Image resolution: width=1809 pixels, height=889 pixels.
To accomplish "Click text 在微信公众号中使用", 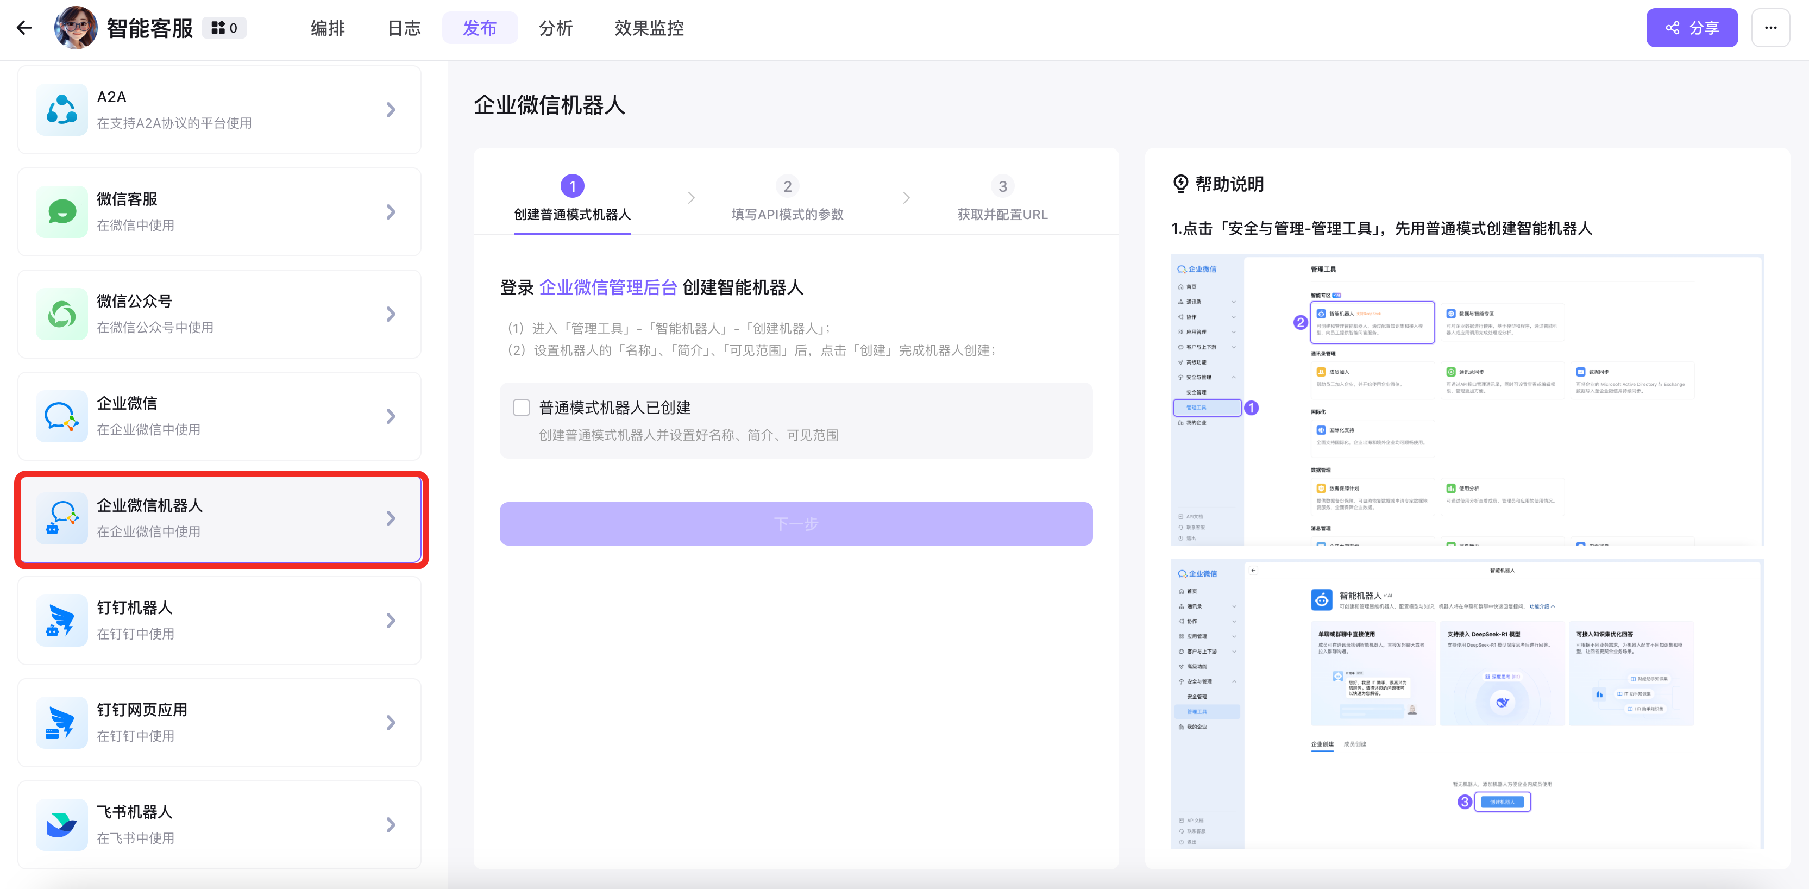I will pos(154,327).
